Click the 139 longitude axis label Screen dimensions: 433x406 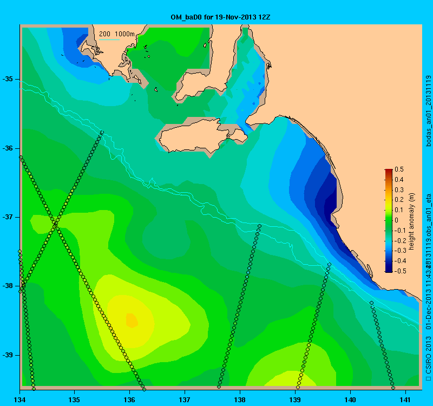pos(295,400)
